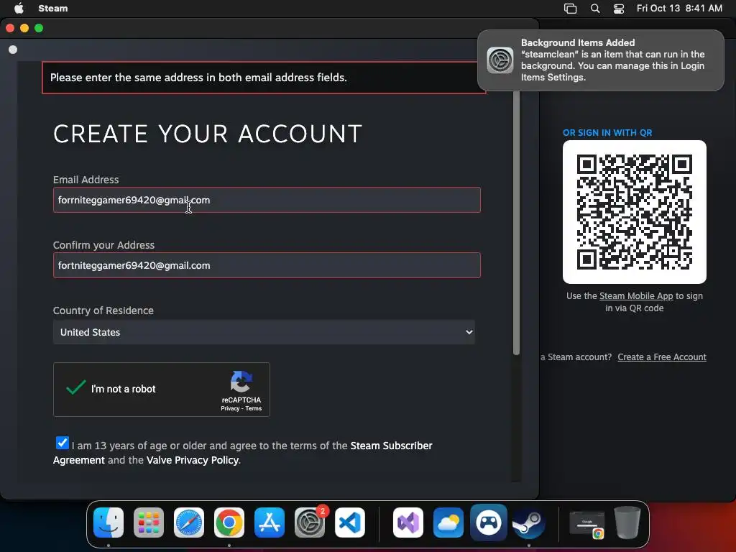Launch Google Chrome from the dock
736x552 pixels.
click(229, 523)
